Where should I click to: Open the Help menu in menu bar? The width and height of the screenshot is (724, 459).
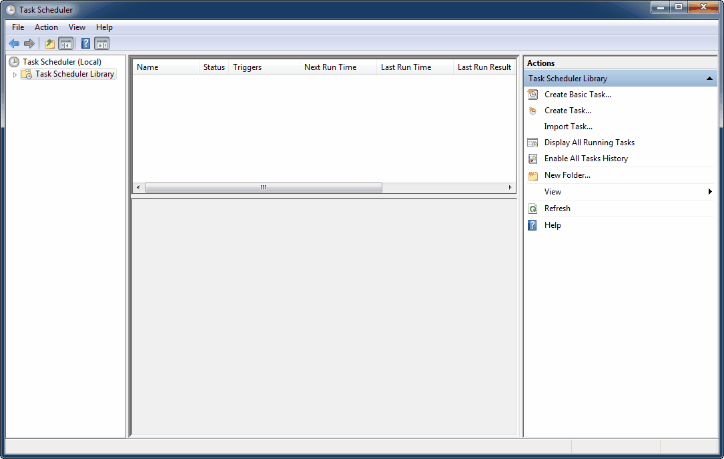(104, 27)
